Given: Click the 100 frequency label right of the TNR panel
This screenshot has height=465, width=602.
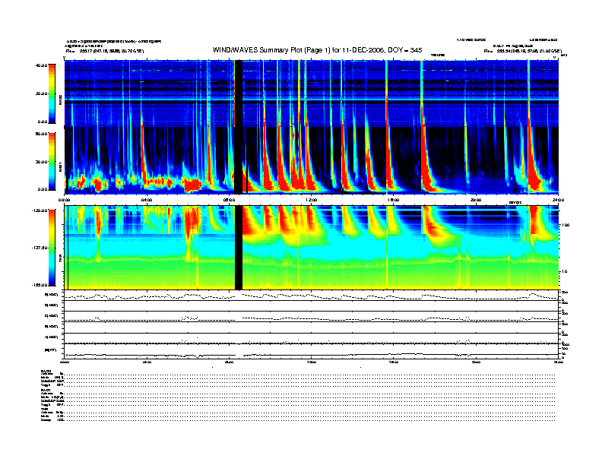Looking at the screenshot, I should click(566, 225).
